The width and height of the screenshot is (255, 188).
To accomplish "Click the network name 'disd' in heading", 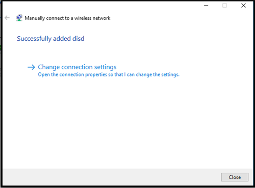I will tap(79, 39).
